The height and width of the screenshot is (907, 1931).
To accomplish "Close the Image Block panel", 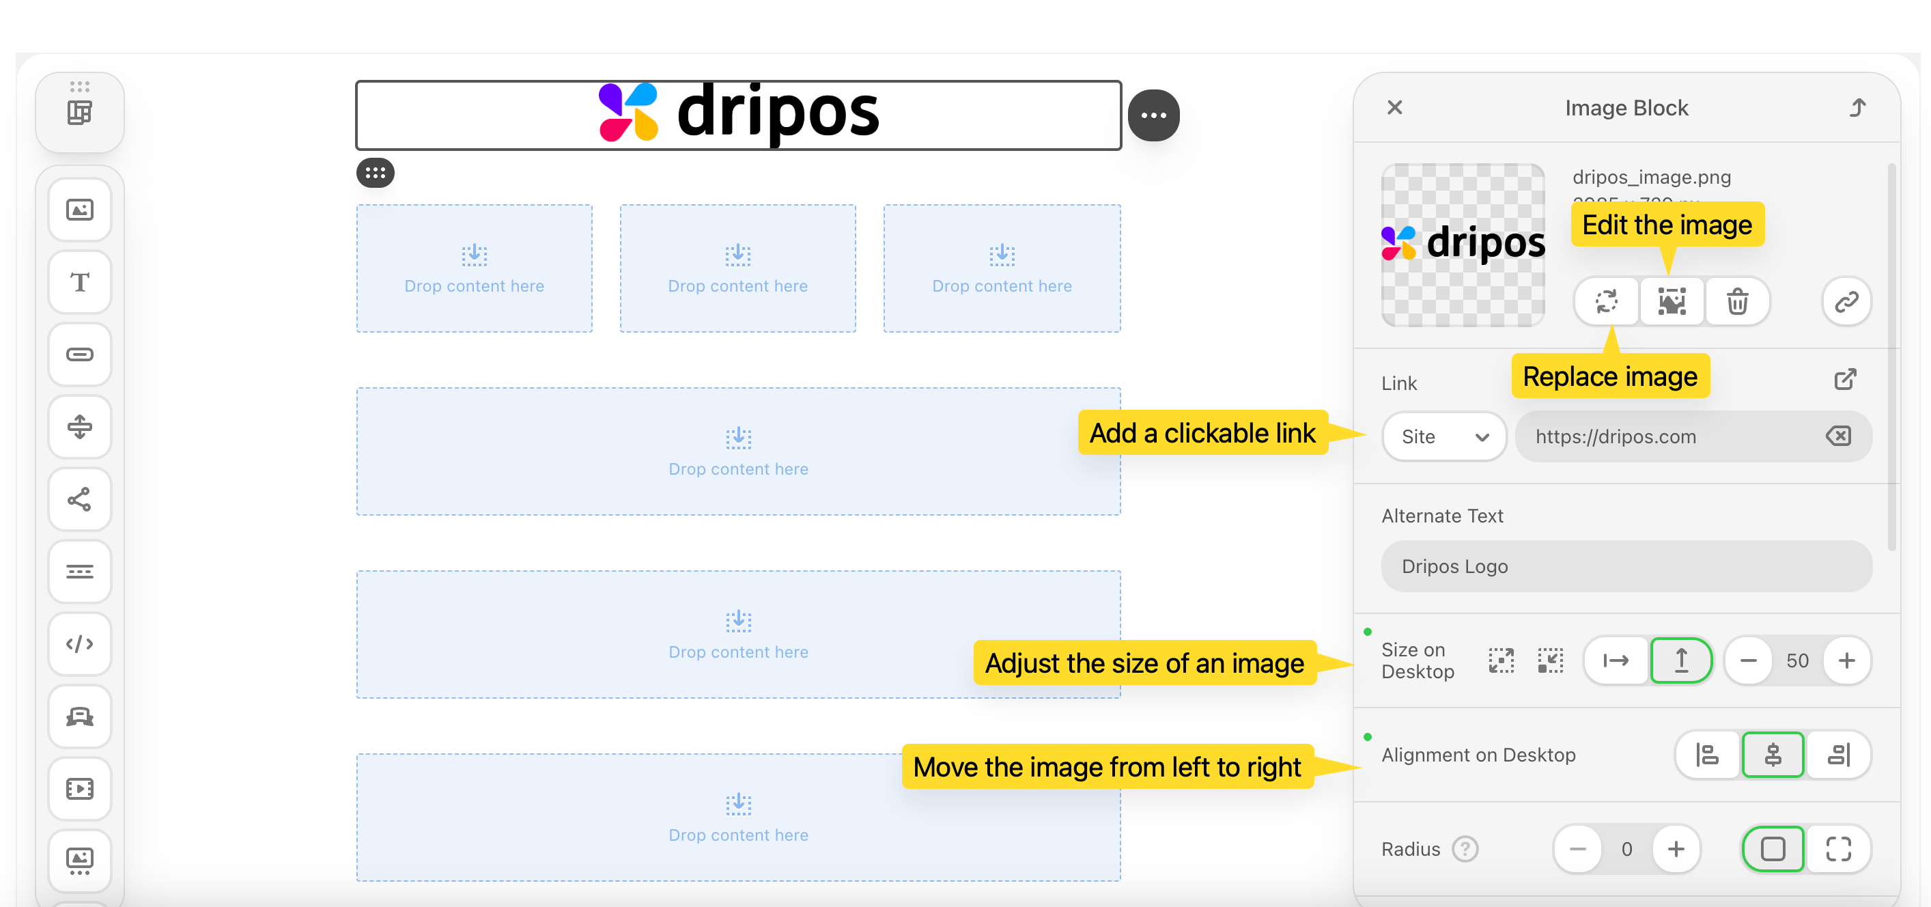I will click(1394, 108).
